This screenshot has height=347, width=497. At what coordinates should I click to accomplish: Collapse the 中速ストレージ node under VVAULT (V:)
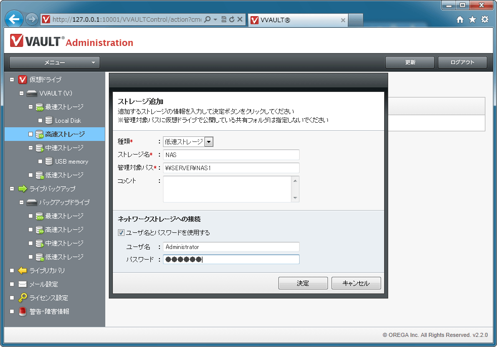pyautogui.click(x=30, y=147)
